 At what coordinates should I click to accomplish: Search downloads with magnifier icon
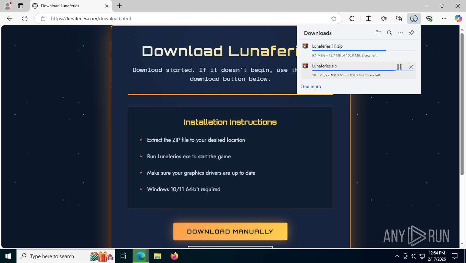[390, 33]
